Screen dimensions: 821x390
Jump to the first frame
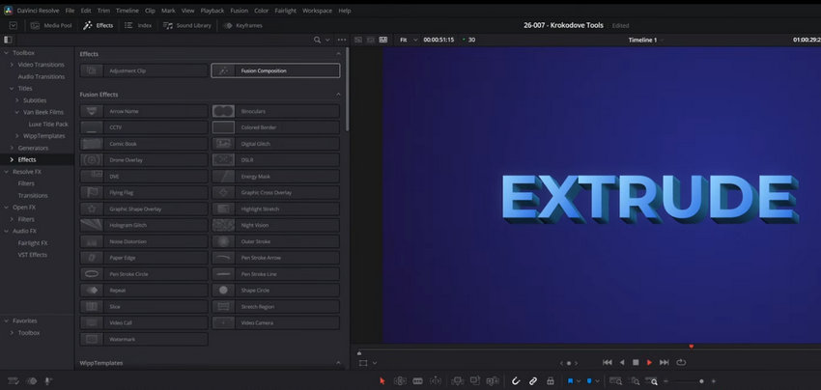(x=608, y=362)
